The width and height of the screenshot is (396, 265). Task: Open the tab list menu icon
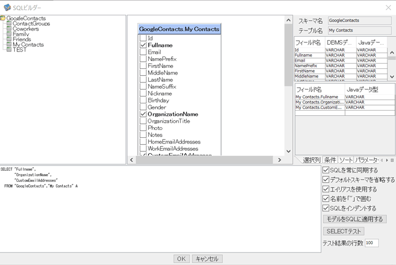(x=392, y=160)
